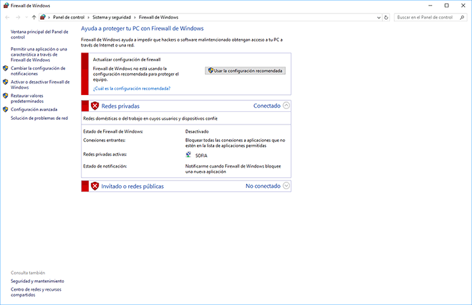
Task: Click the Firewall de Windows title bar icon
Action: click(6, 5)
